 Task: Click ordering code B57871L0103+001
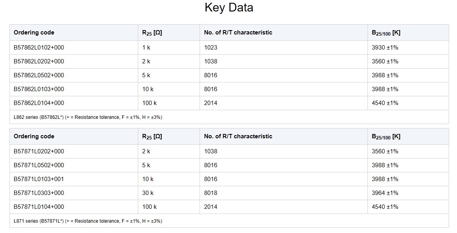pos(39,179)
